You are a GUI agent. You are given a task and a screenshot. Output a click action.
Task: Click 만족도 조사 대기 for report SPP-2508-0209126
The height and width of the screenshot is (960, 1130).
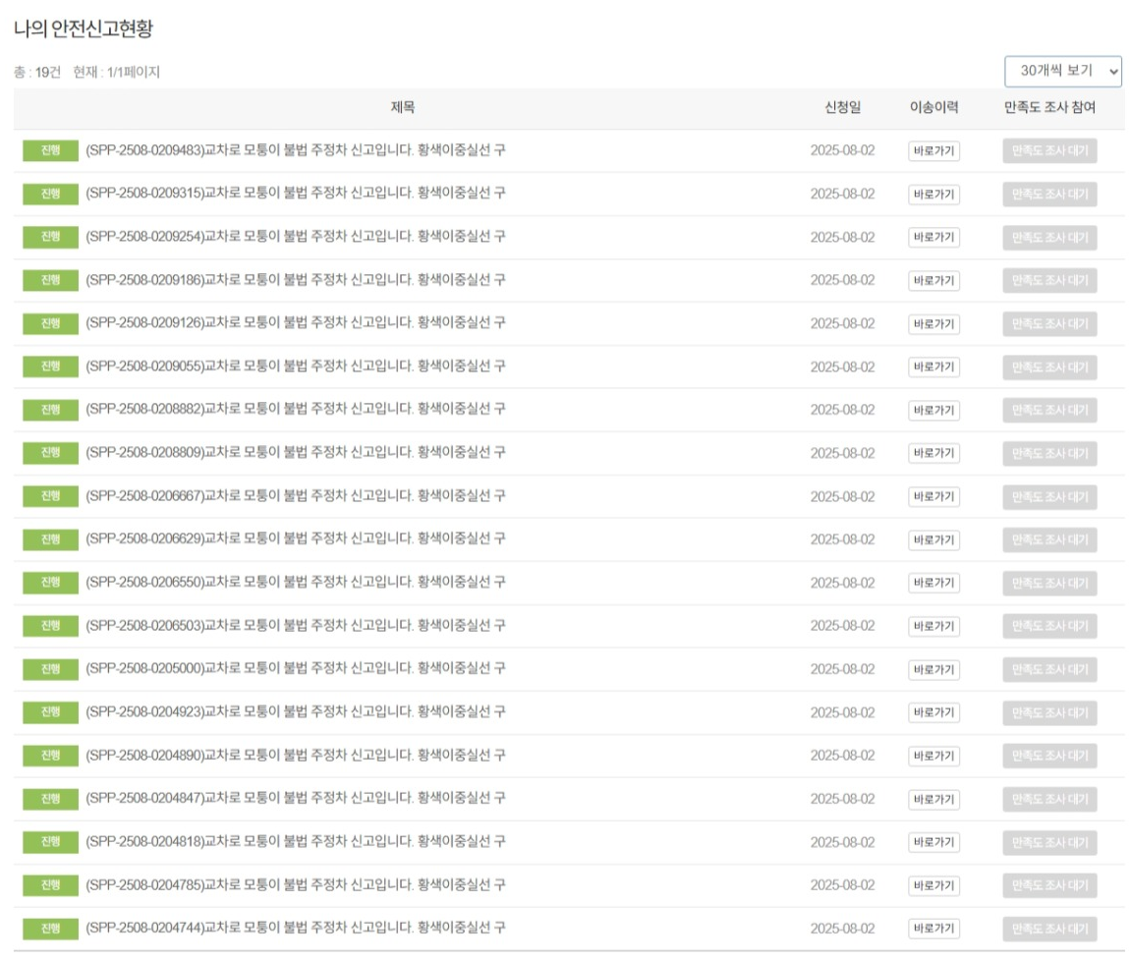[x=1049, y=323]
